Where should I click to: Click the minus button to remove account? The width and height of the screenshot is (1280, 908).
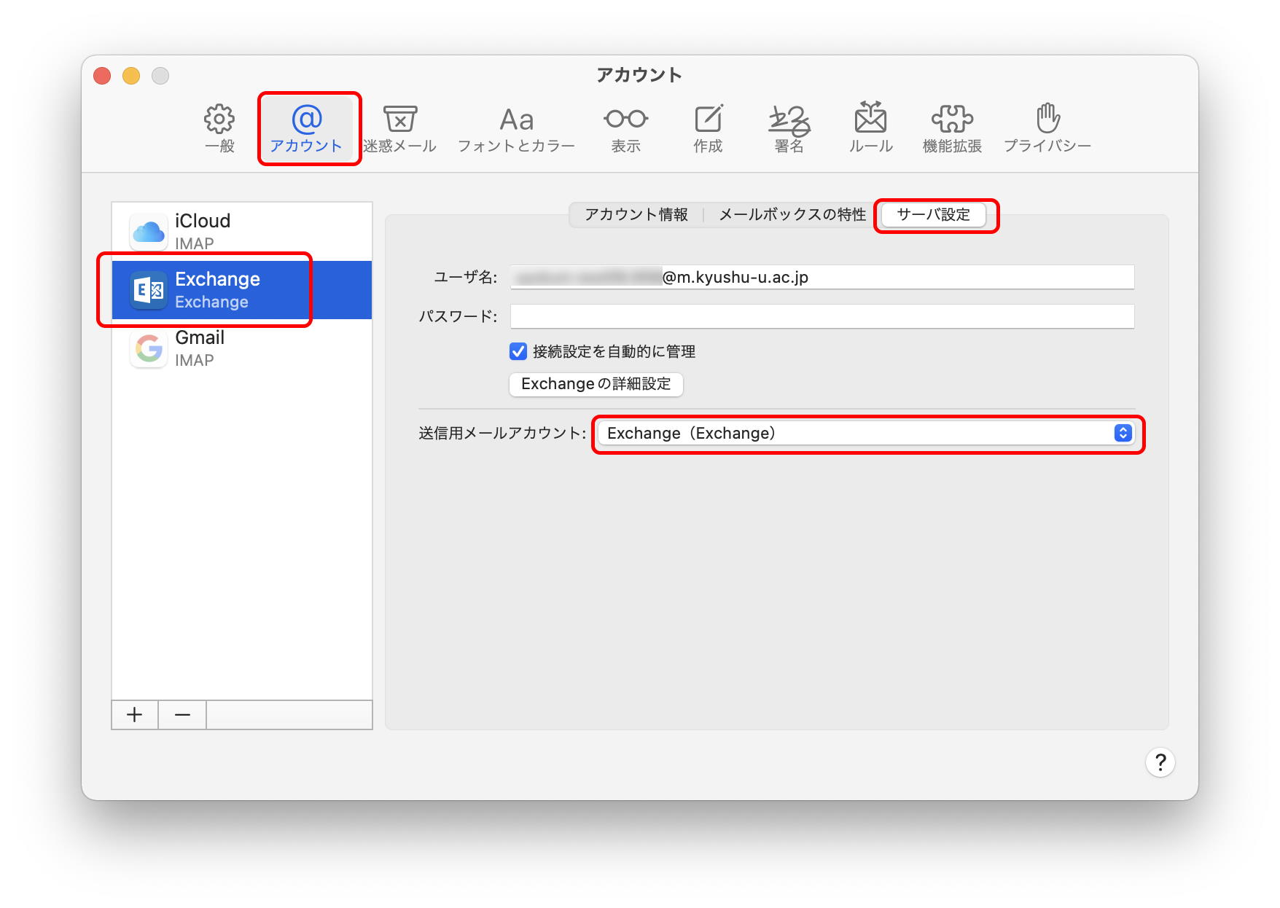(x=182, y=715)
